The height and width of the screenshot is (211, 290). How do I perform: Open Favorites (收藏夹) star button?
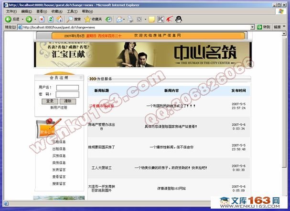pos(93,19)
